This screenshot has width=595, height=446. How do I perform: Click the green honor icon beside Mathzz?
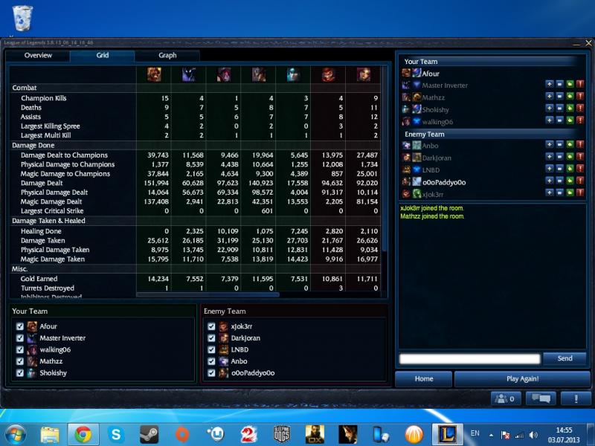pos(570,97)
